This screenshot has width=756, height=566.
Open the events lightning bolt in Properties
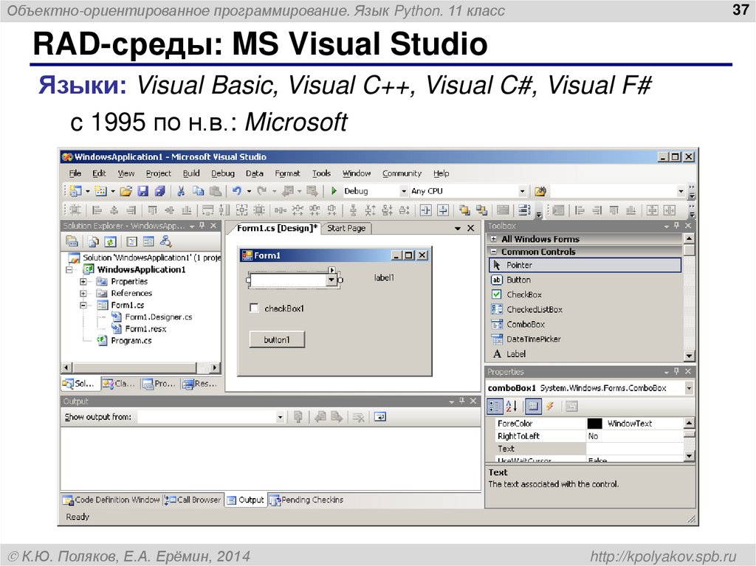pyautogui.click(x=550, y=406)
